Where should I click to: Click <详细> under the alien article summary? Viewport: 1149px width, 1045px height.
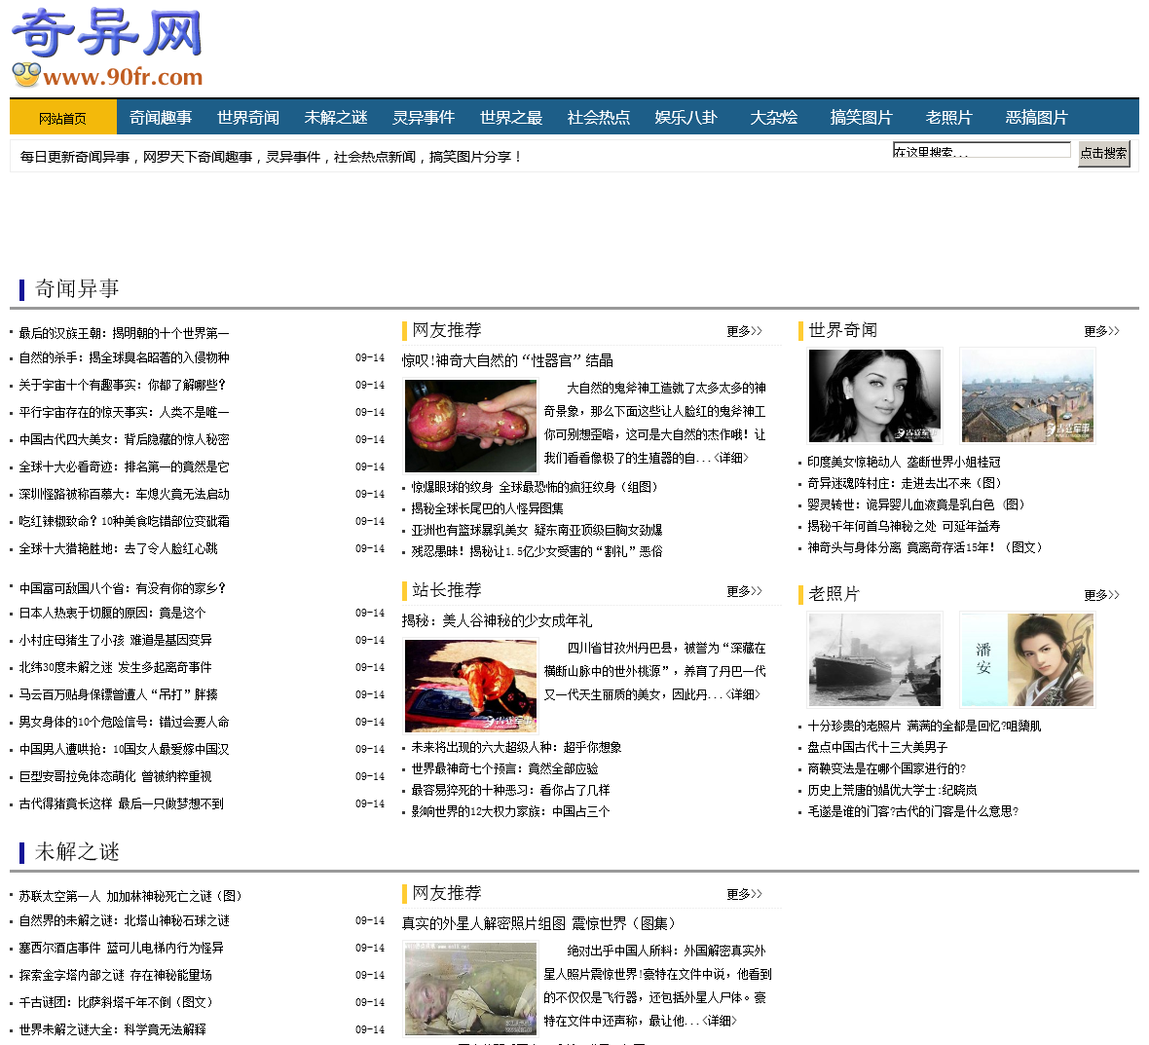[720, 1020]
